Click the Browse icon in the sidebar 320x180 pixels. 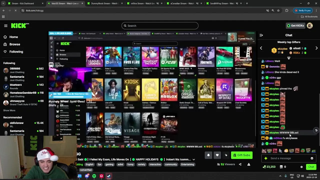point(5,44)
